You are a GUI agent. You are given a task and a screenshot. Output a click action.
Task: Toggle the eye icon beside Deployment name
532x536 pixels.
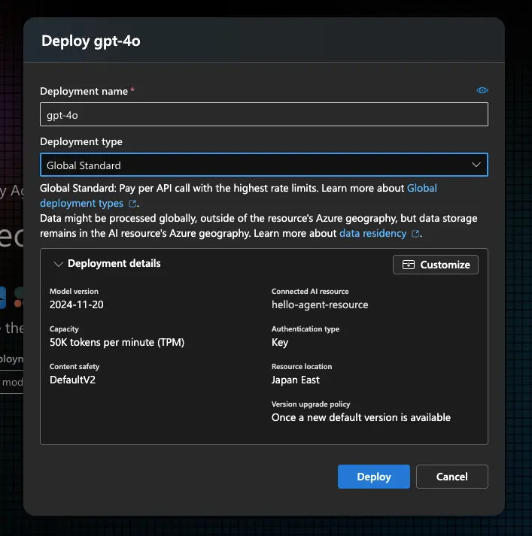pos(482,90)
